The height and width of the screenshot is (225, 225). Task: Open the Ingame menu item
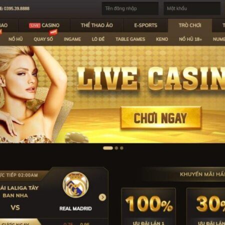pyautogui.click(x=72, y=39)
